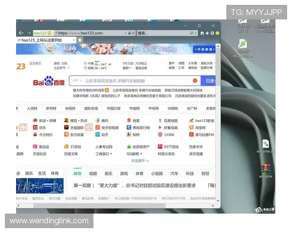Select the 财经 news tab
Viewport: 292px width, 233px height.
205,174
